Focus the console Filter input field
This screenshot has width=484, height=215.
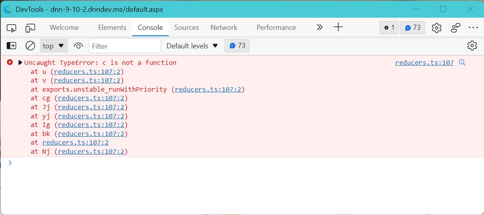[x=125, y=46]
